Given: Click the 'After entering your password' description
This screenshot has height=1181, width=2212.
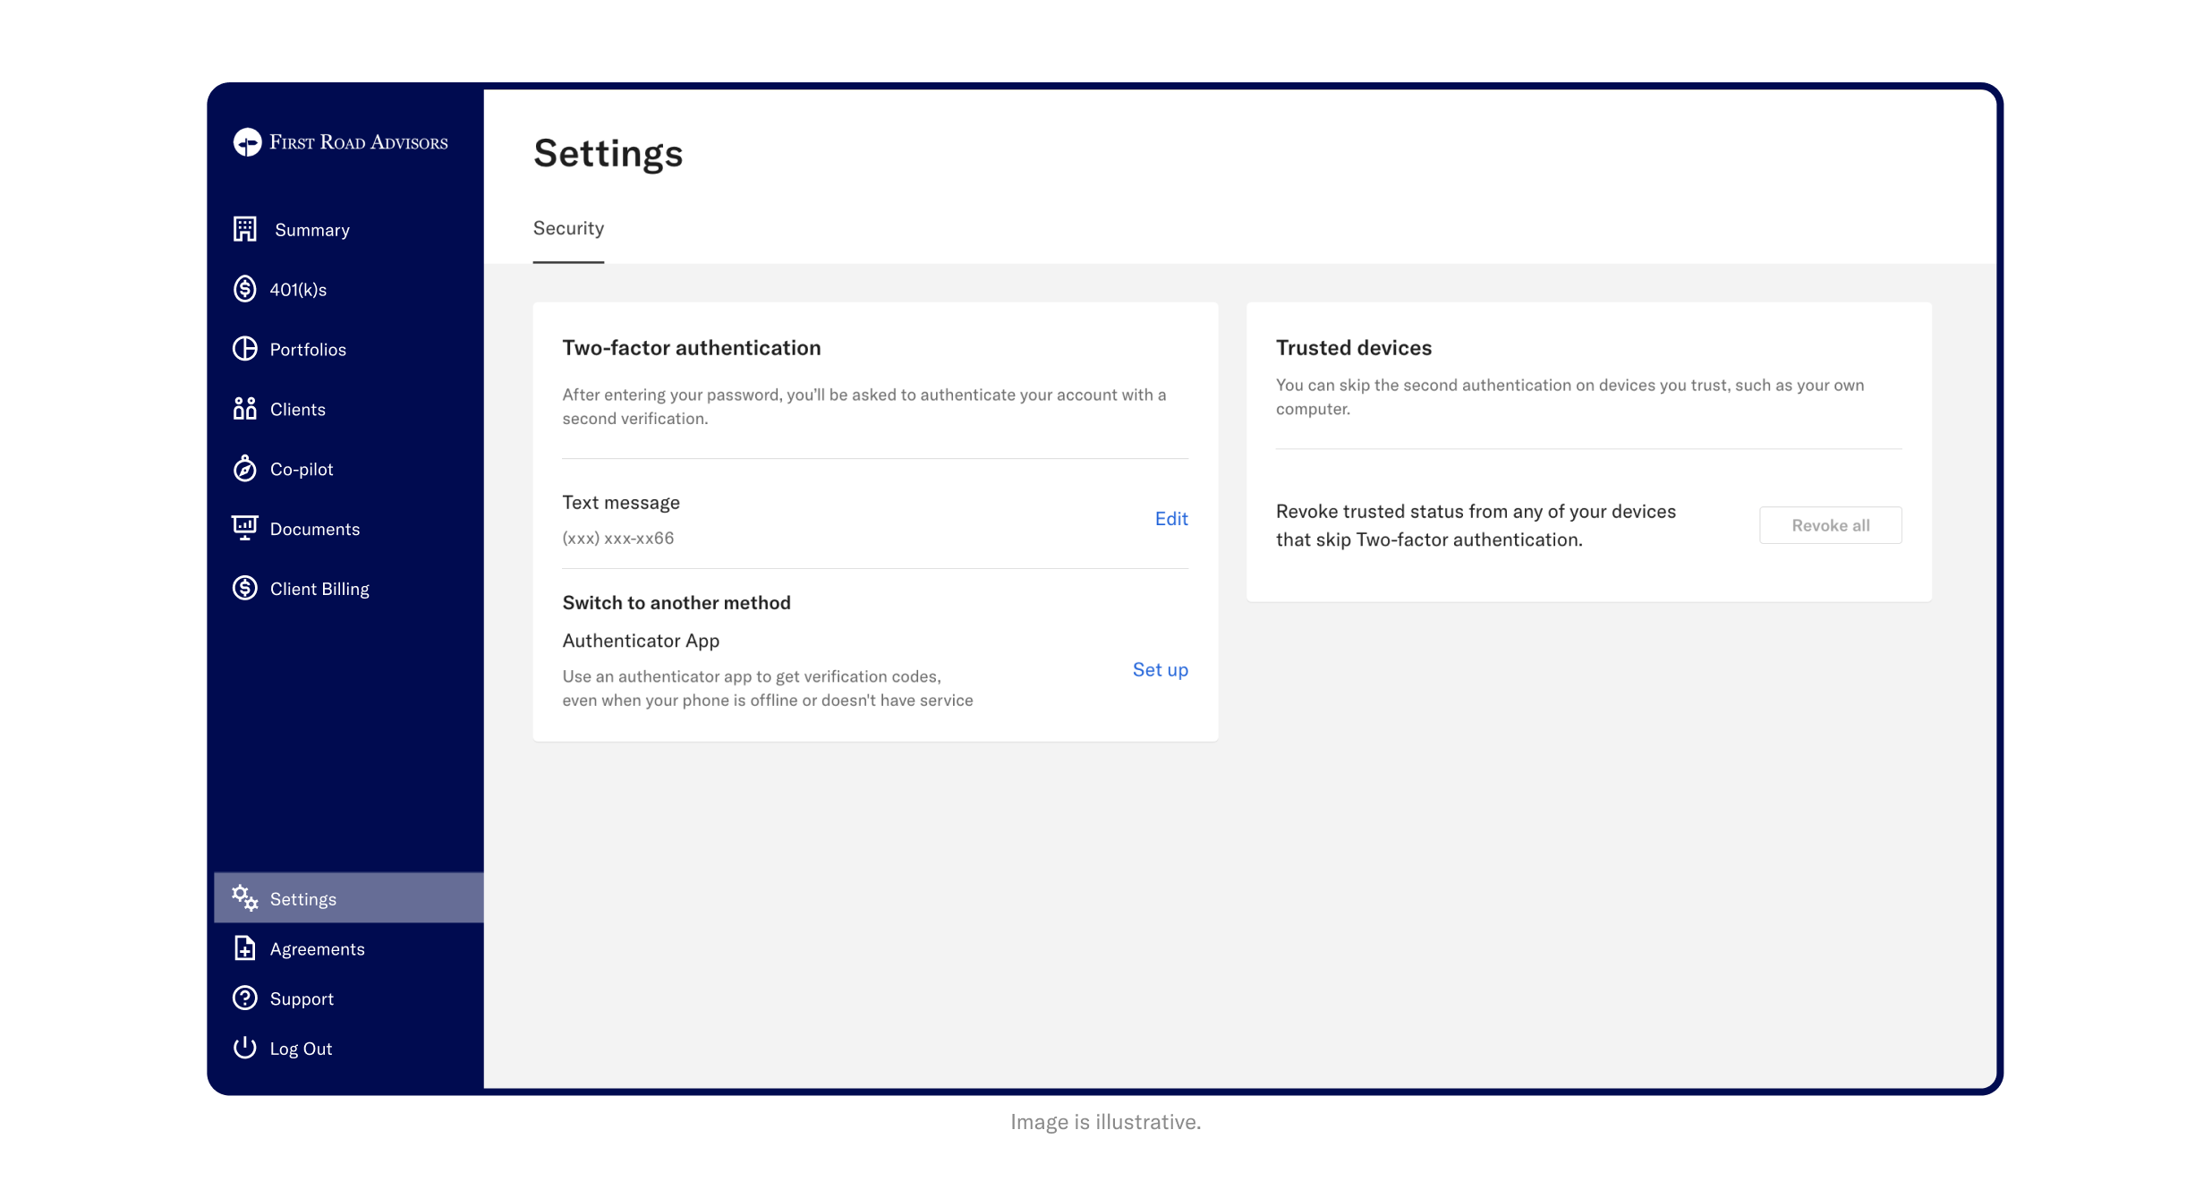Looking at the screenshot, I should (864, 406).
